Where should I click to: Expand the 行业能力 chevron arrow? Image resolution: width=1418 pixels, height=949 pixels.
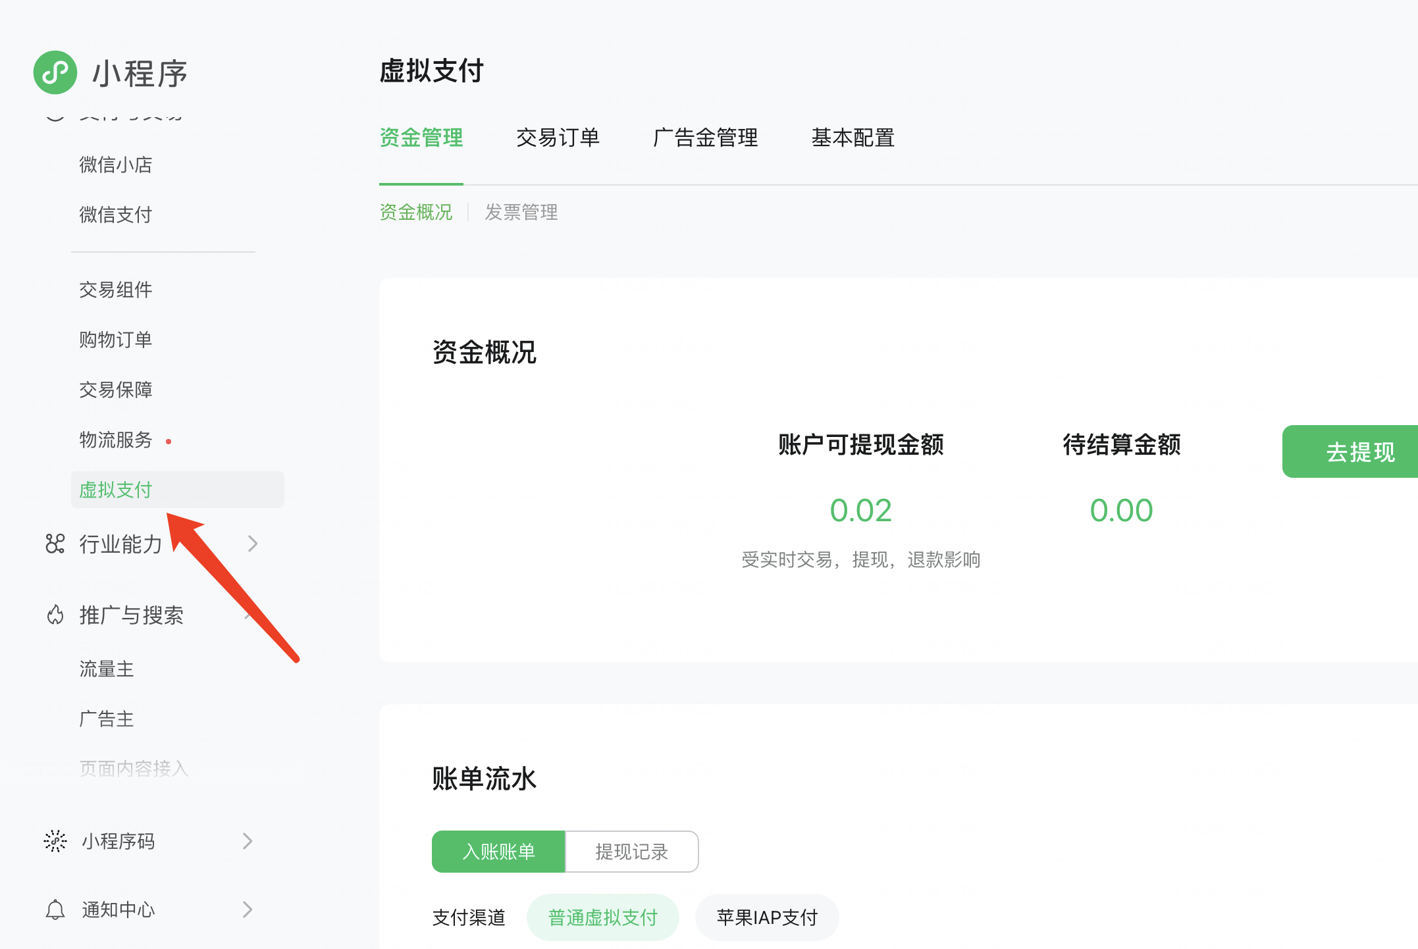[x=252, y=544]
